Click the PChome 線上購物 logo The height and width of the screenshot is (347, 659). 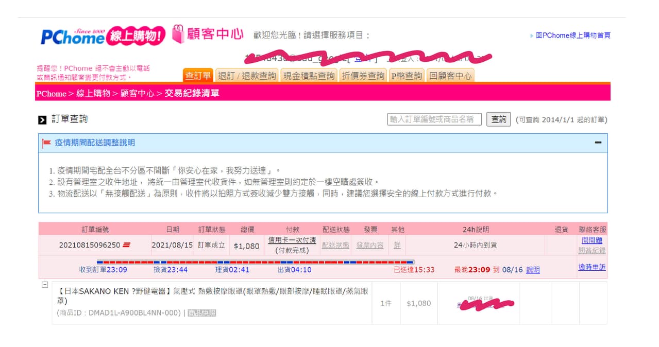(x=103, y=36)
